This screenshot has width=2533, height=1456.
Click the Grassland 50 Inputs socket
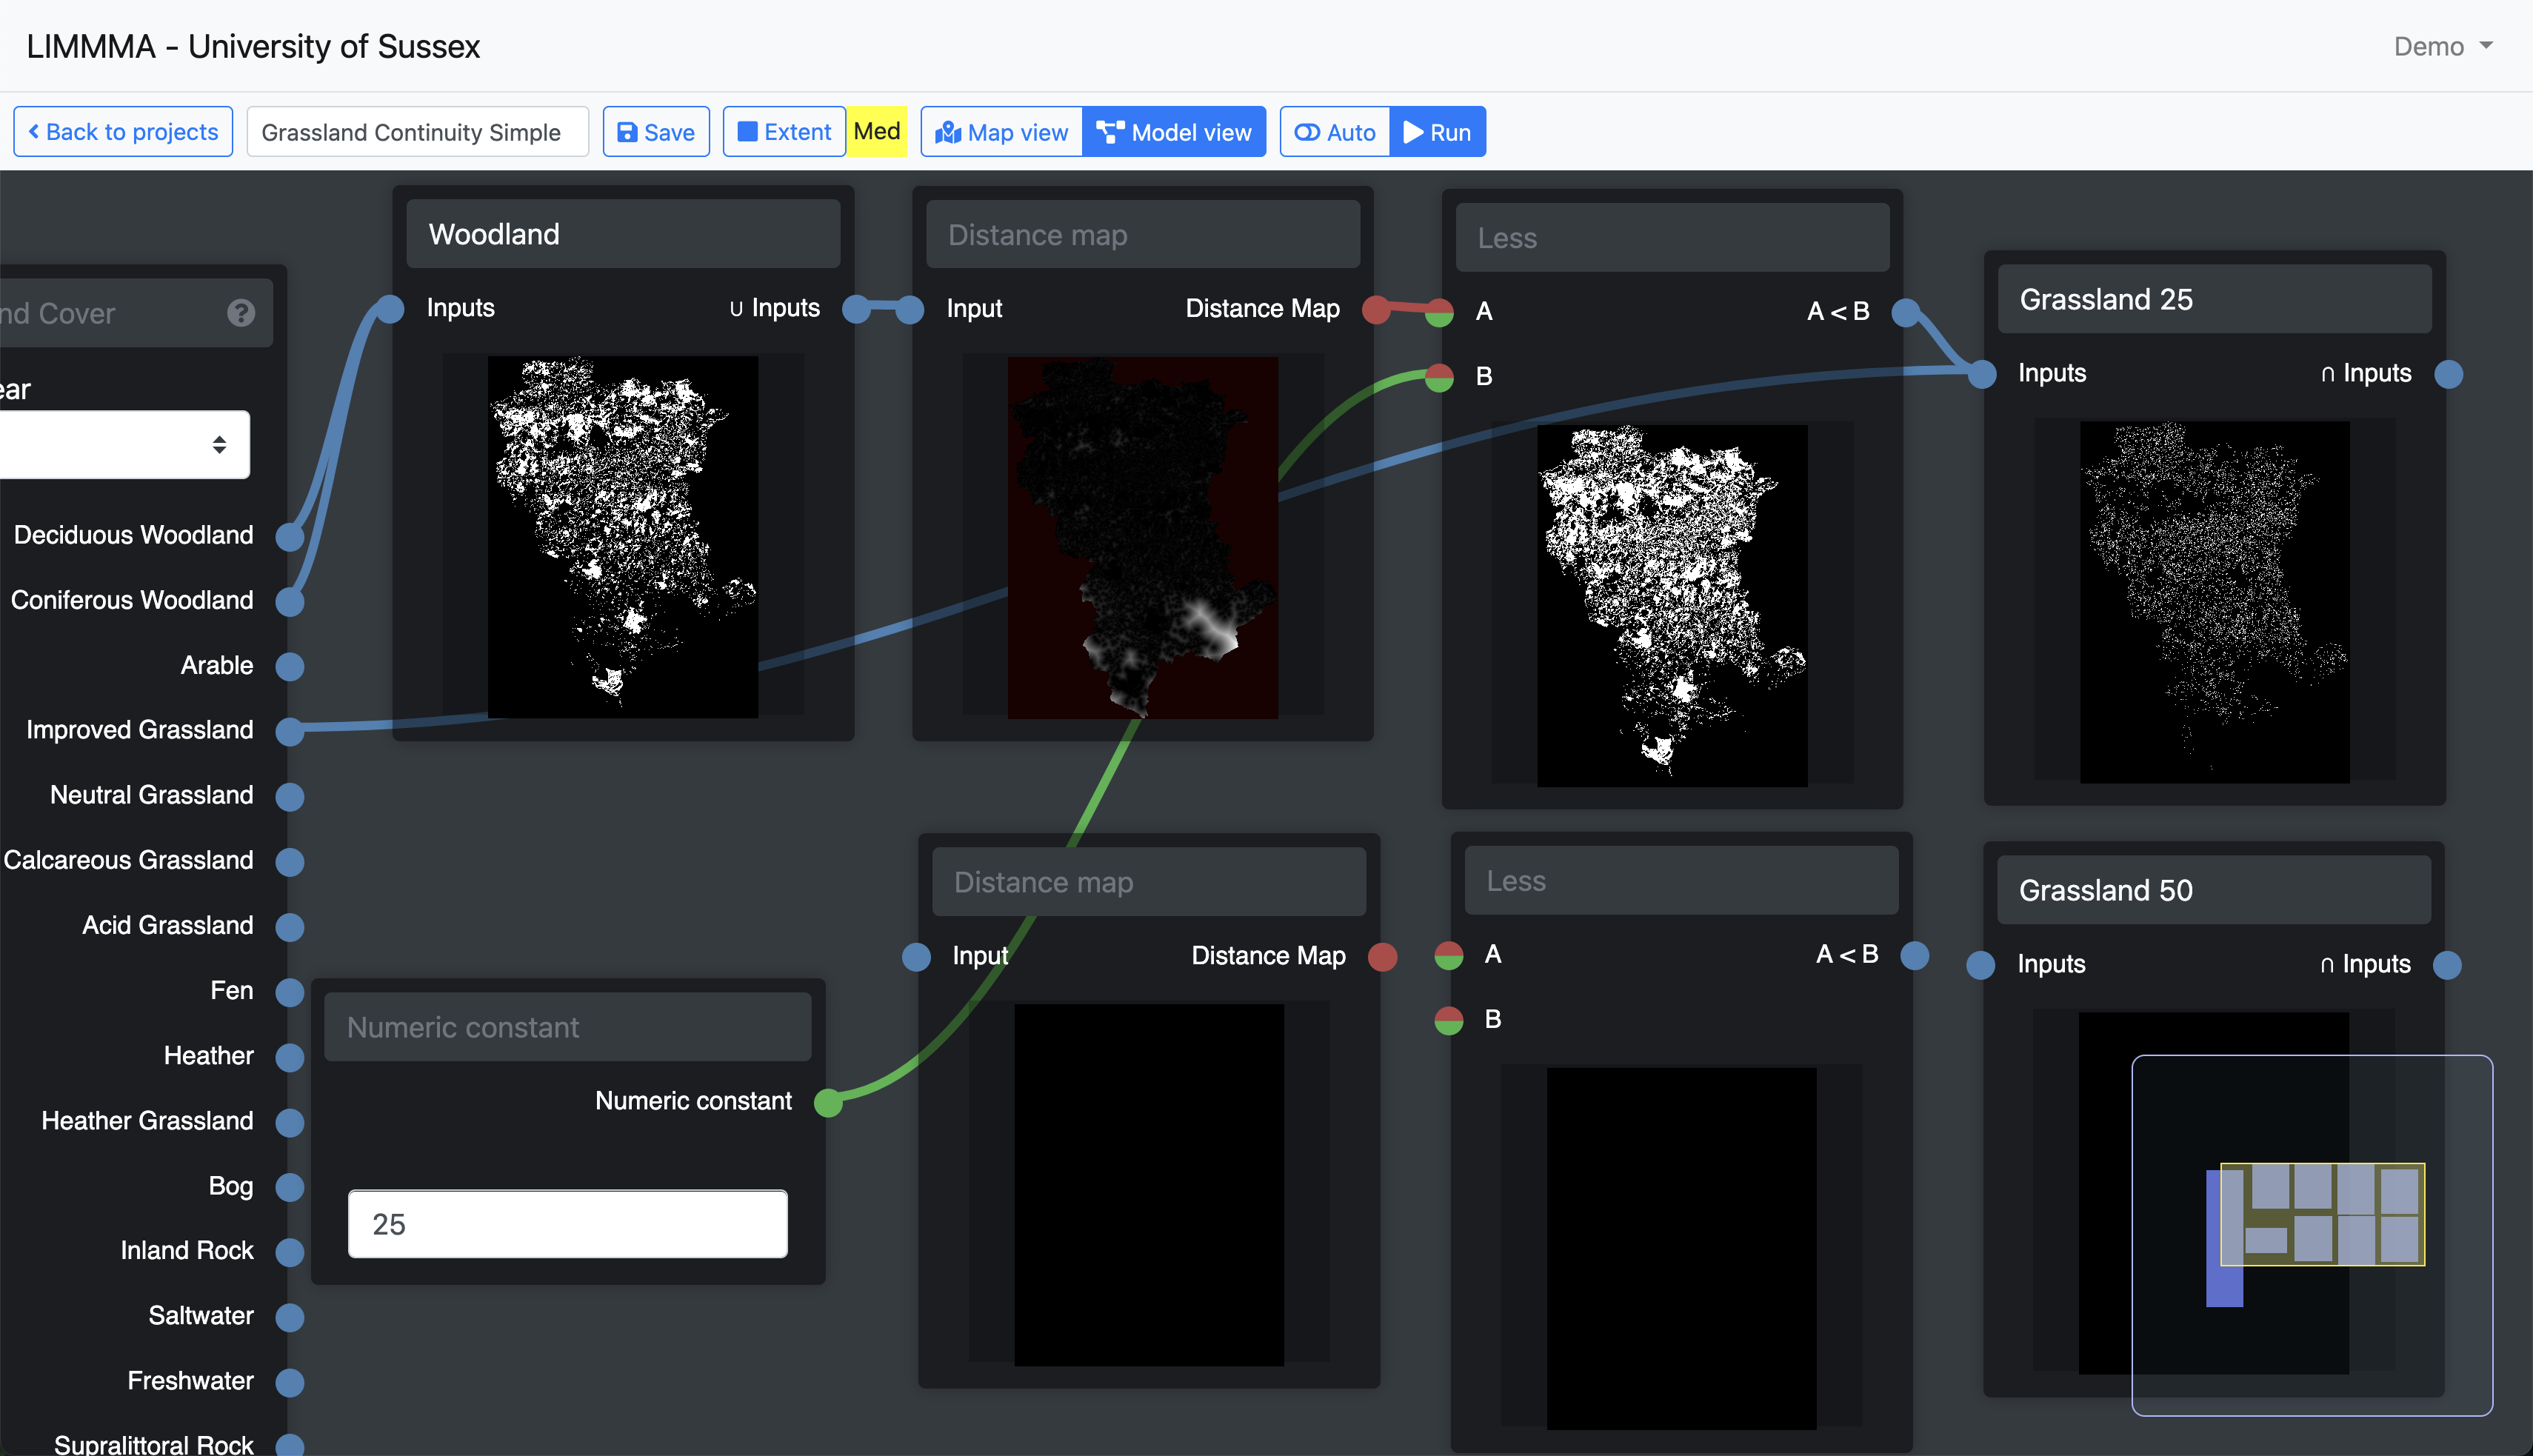[x=1980, y=965]
